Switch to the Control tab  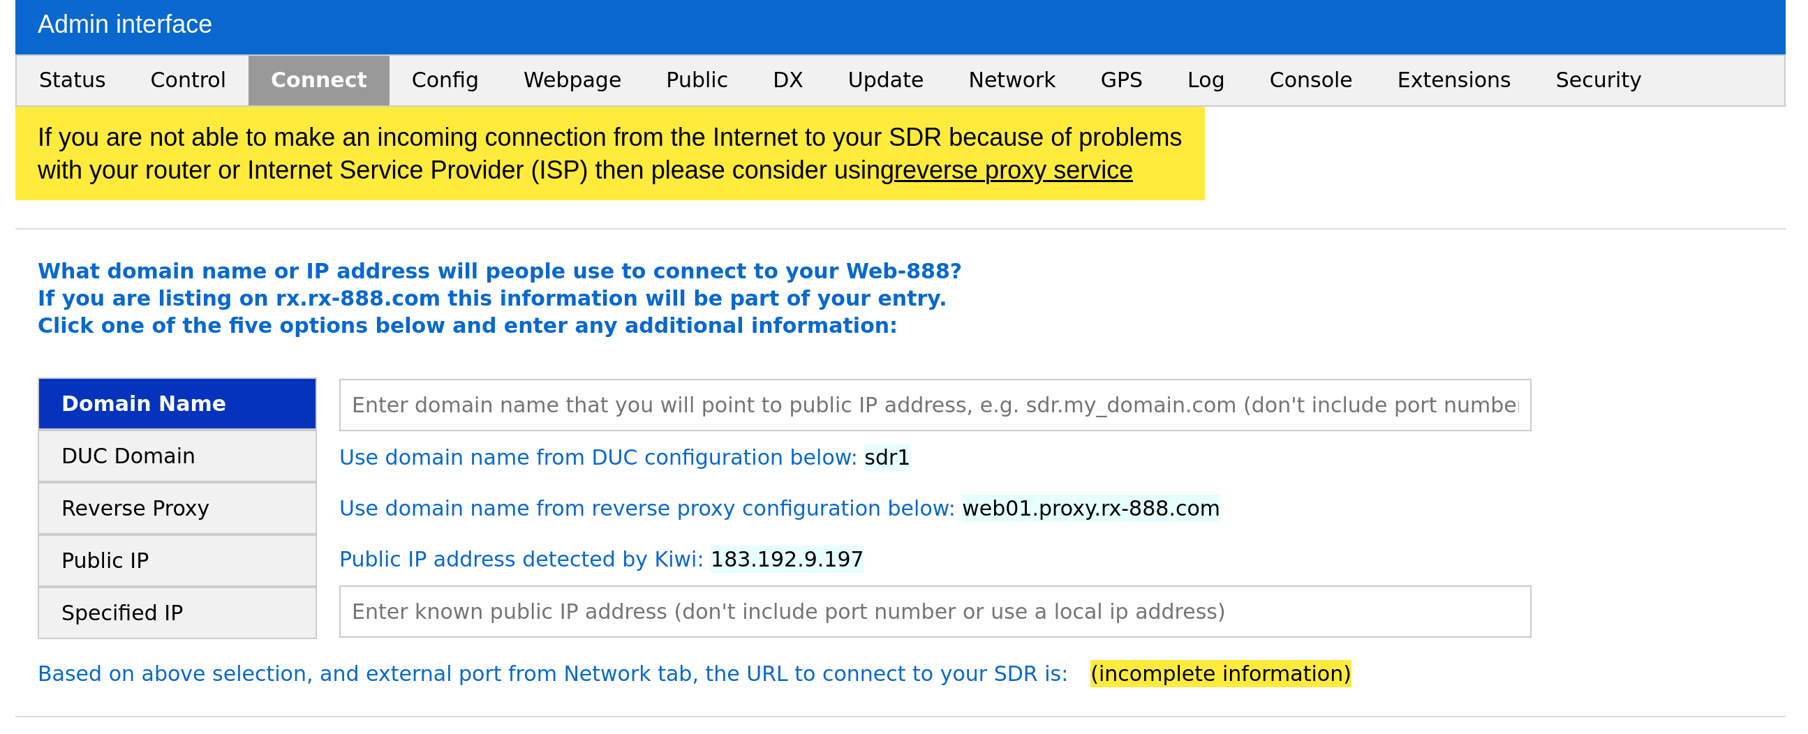(187, 80)
